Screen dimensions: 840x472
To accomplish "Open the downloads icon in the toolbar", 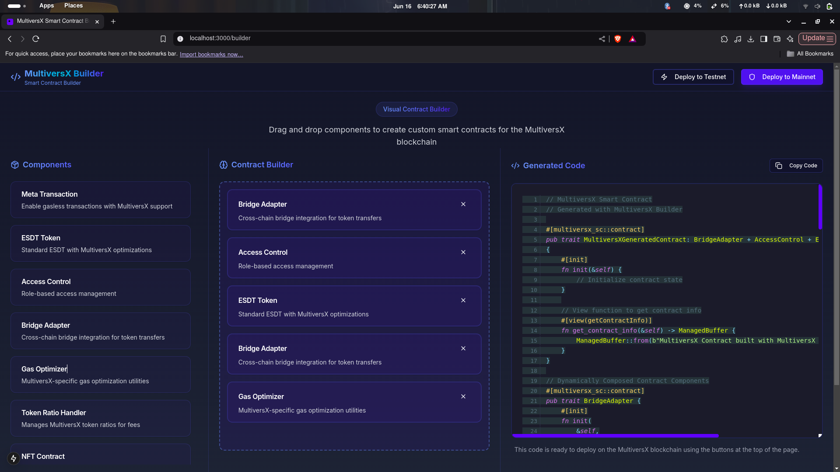I will point(751,39).
